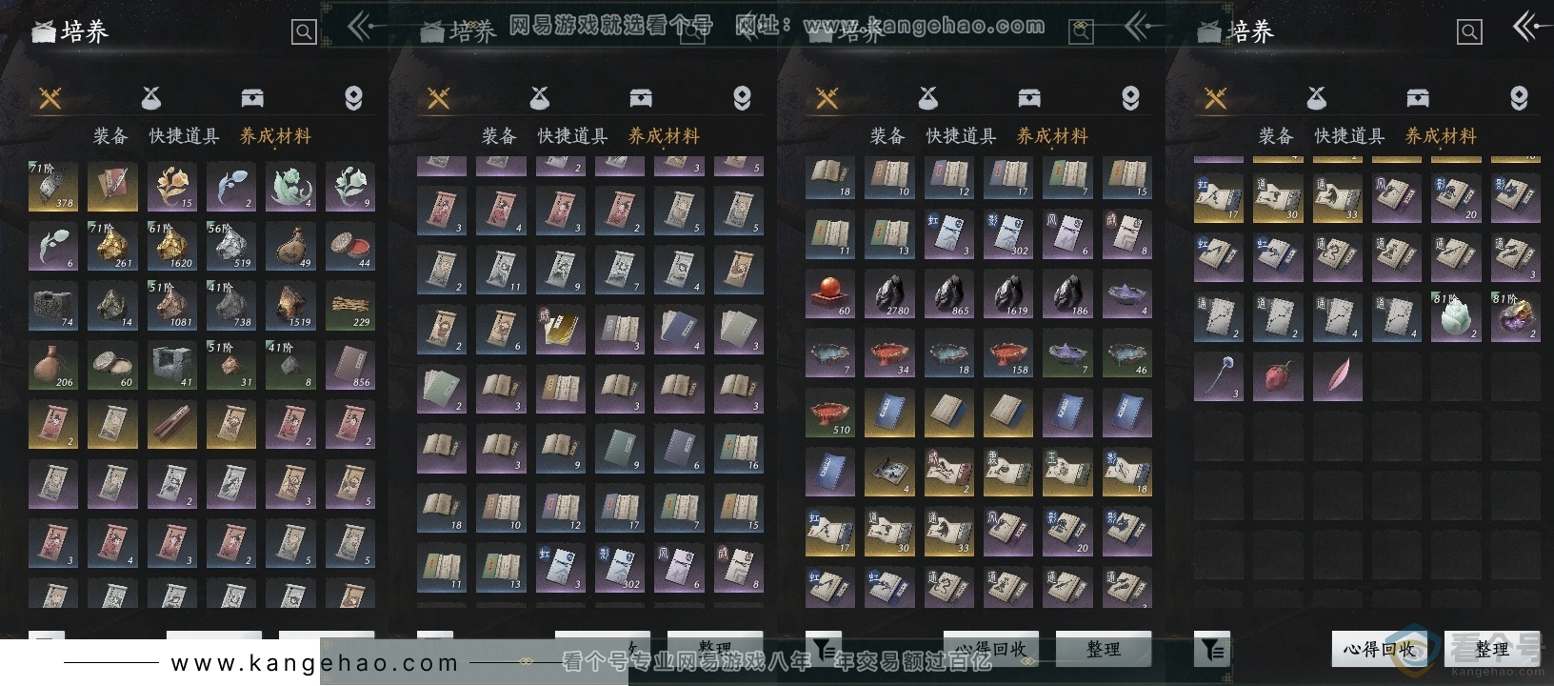Select the red orb item in third panel
Image resolution: width=1554 pixels, height=686 pixels.
click(x=830, y=293)
